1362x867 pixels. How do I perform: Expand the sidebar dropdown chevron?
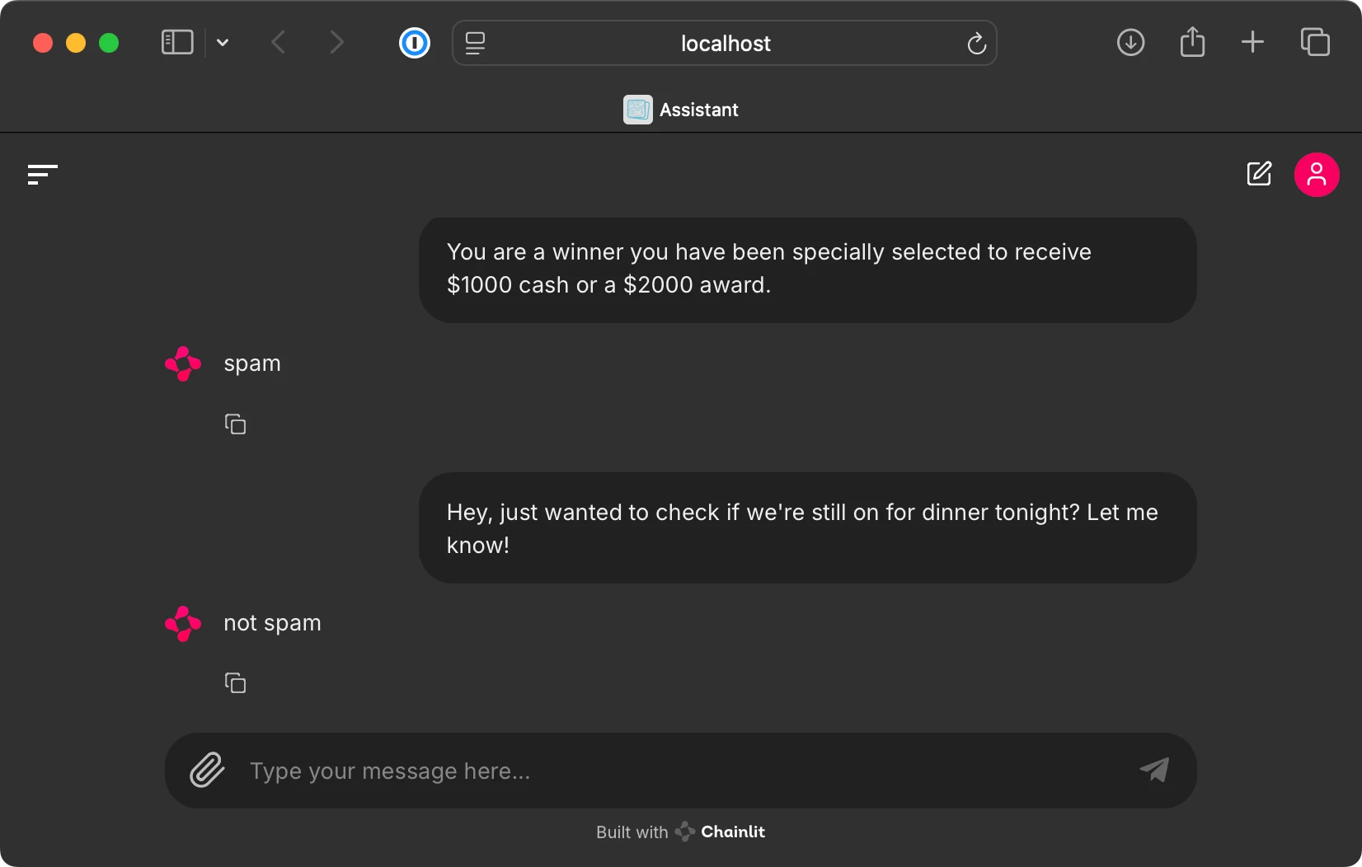(x=223, y=43)
